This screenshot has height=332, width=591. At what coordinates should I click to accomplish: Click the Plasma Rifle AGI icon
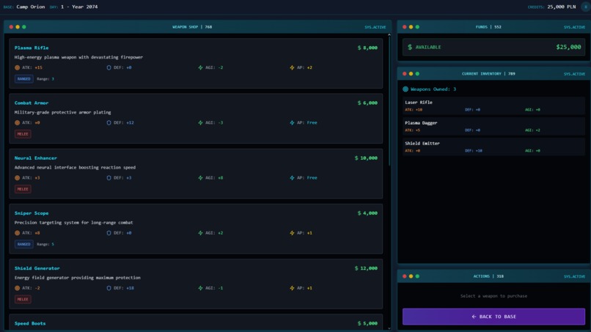[200, 68]
